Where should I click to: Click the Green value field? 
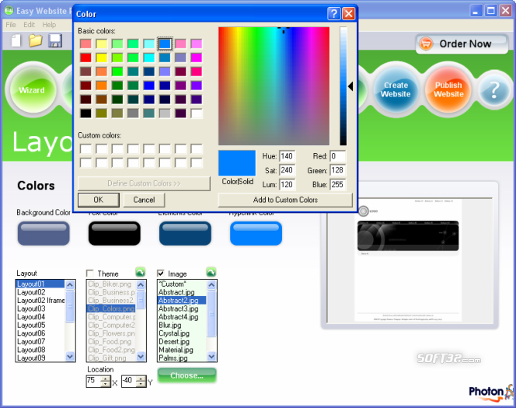point(338,170)
